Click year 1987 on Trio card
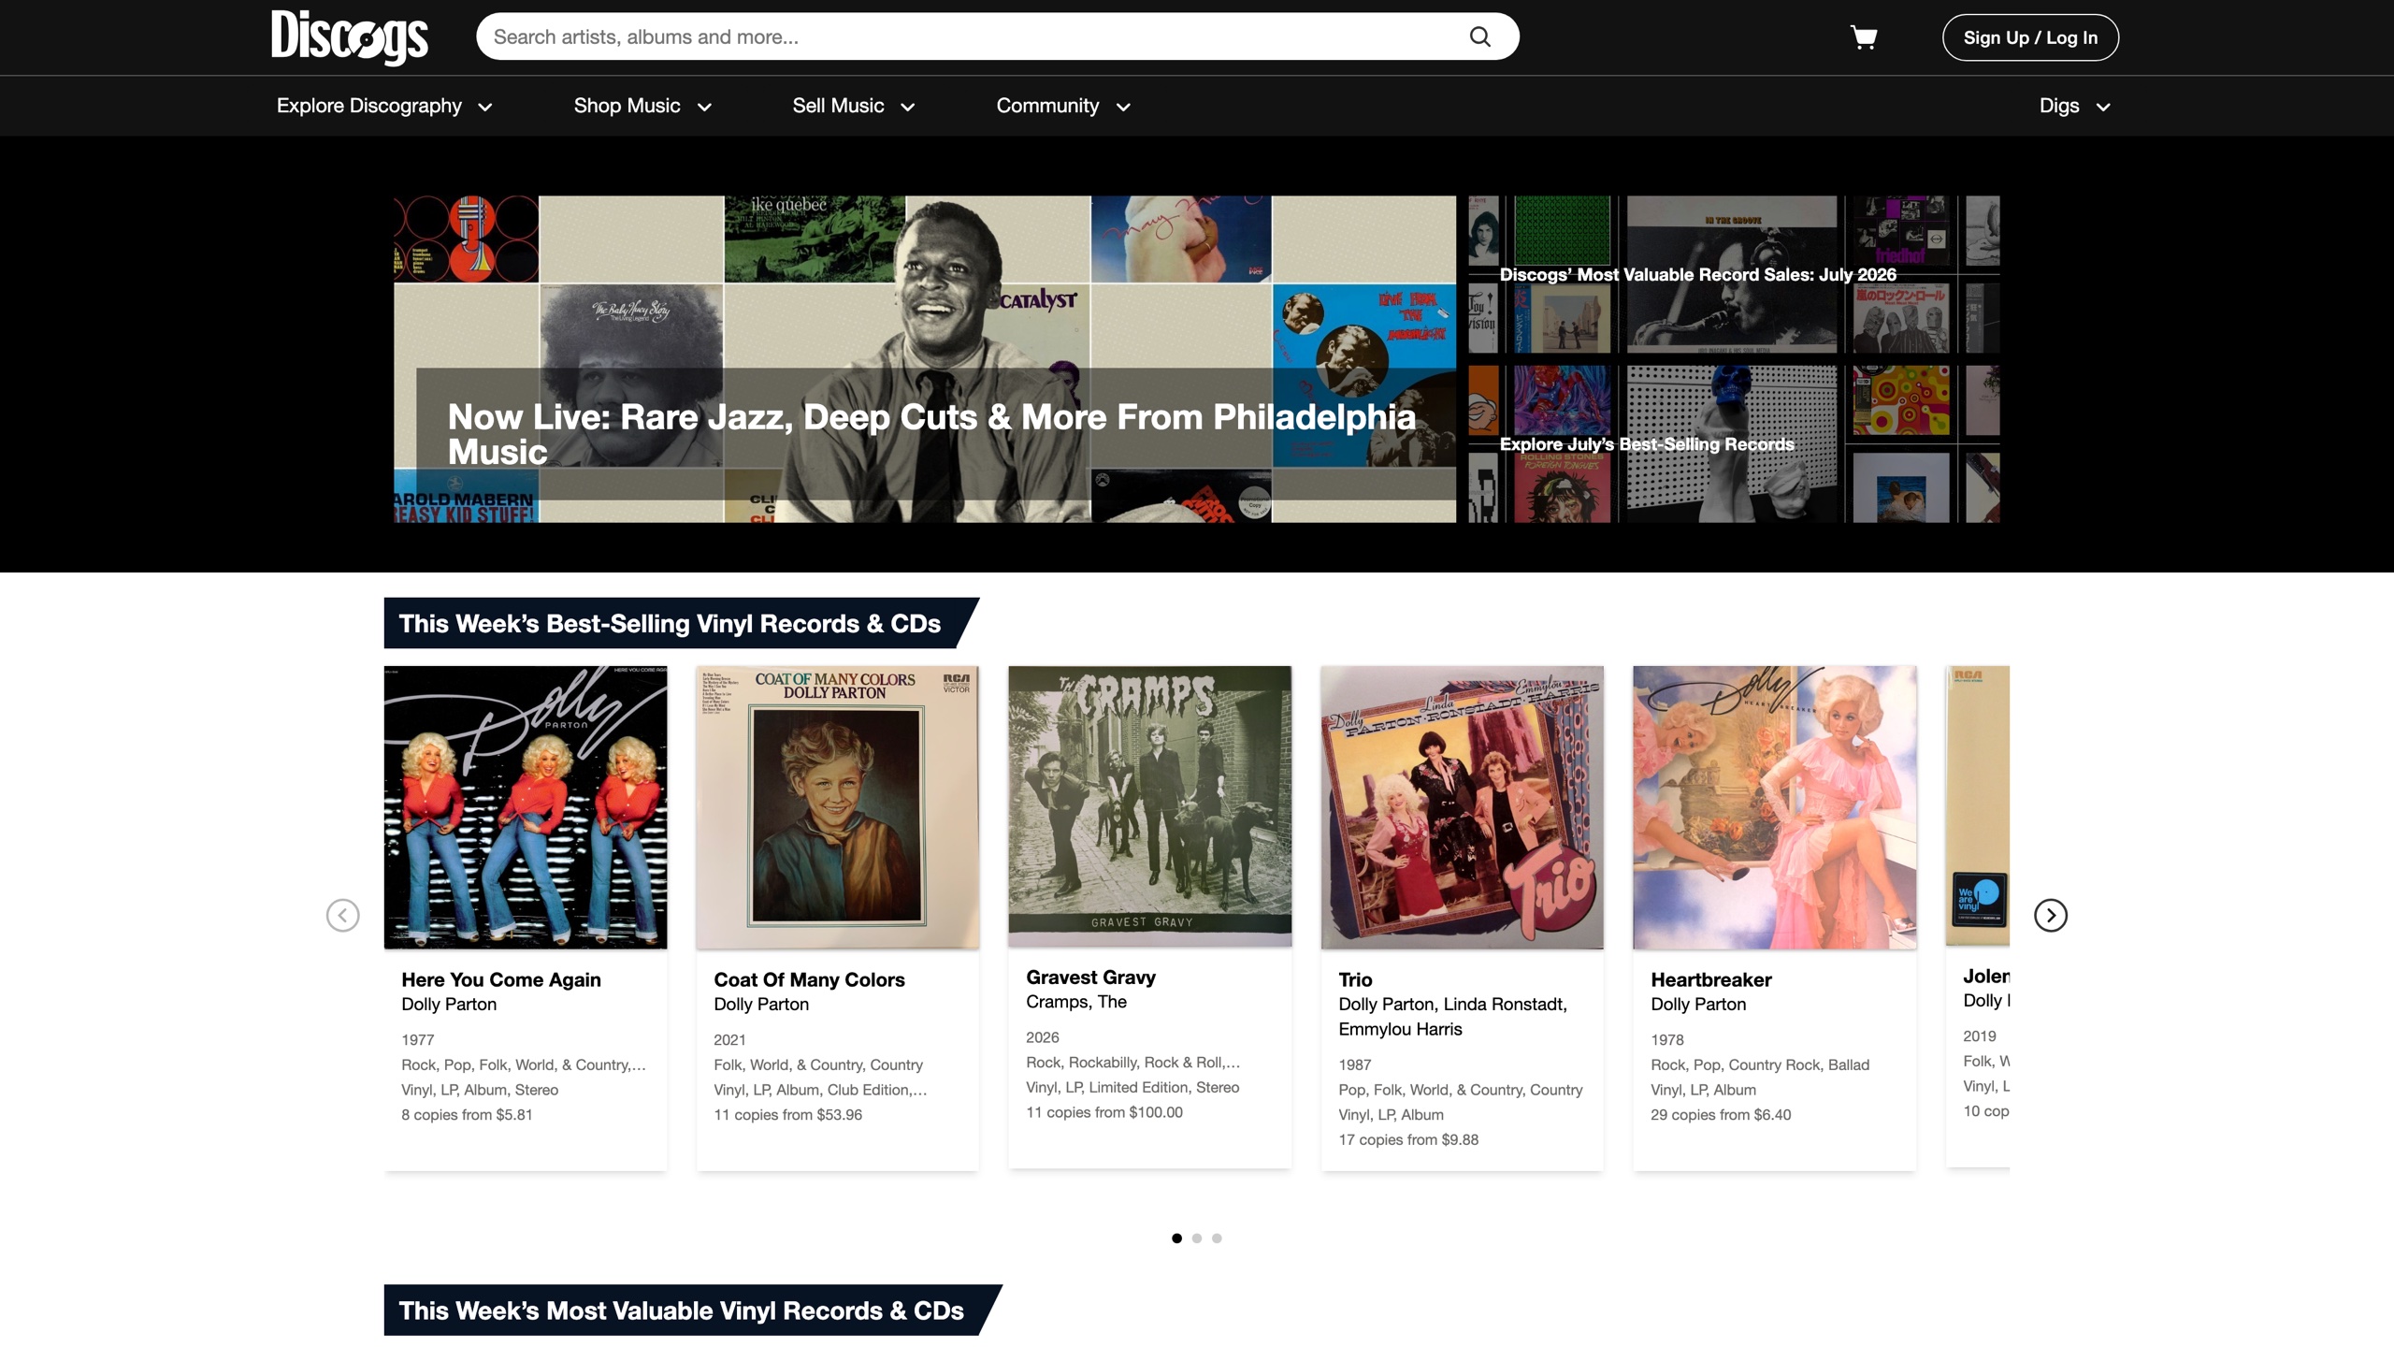The height and width of the screenshot is (1347, 2394). click(1354, 1065)
